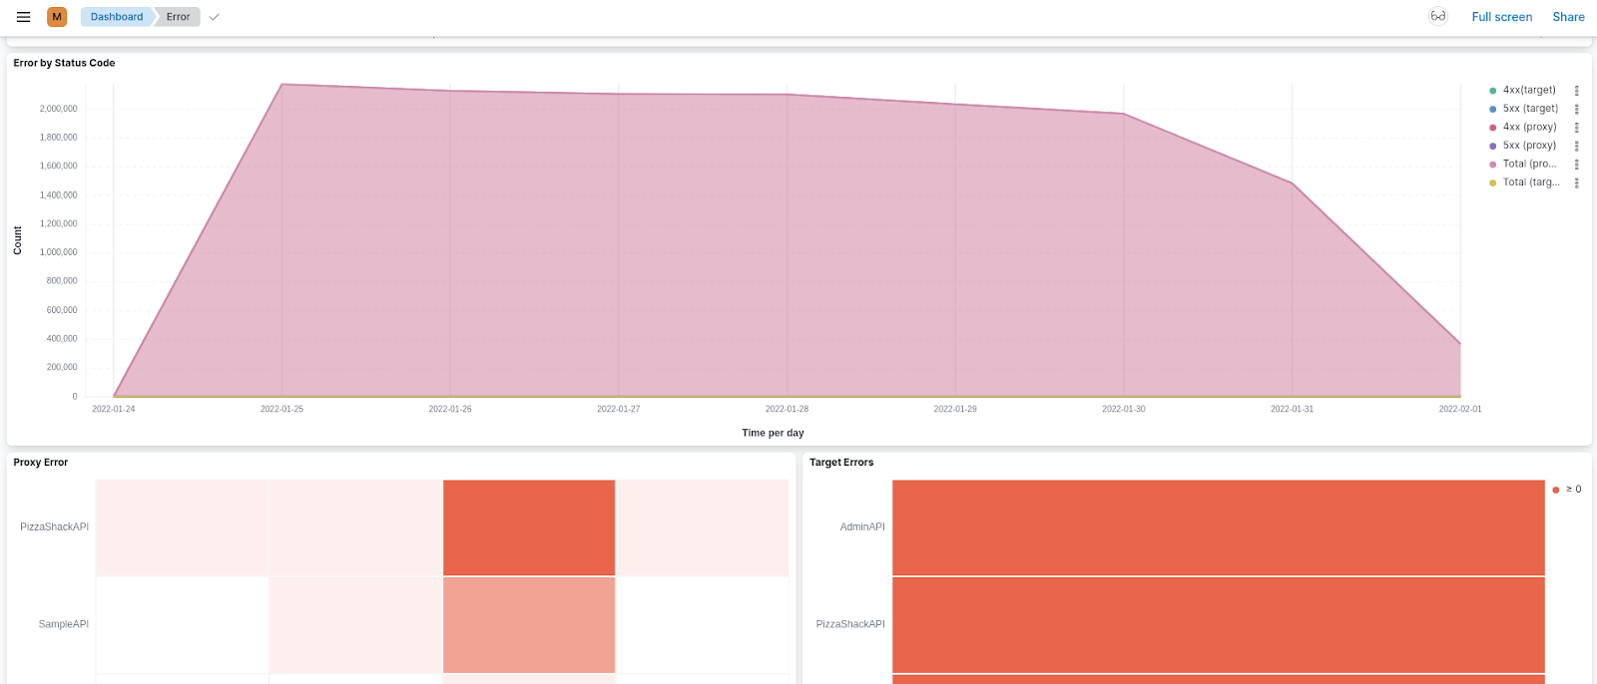Viewport: 1597px width, 684px height.
Task: Select the Error breadcrumb item
Action: point(178,17)
